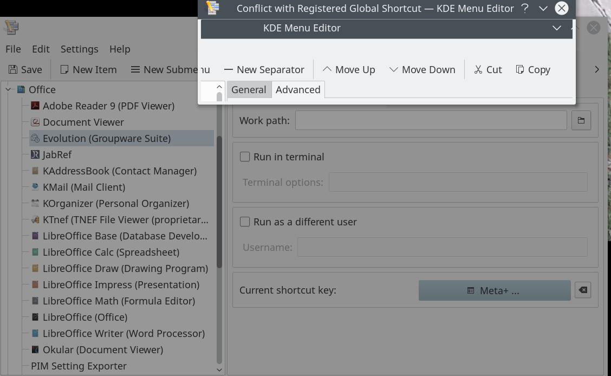Close the main KDE Menu Editor window
This screenshot has height=376, width=611.
(x=594, y=28)
